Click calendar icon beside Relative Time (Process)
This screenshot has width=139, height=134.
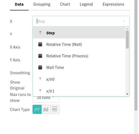coord(40,56)
